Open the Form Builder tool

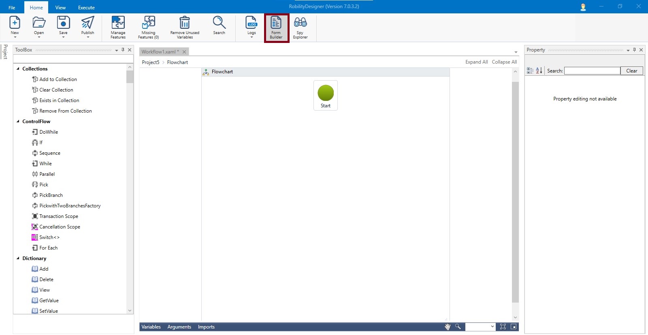(276, 27)
